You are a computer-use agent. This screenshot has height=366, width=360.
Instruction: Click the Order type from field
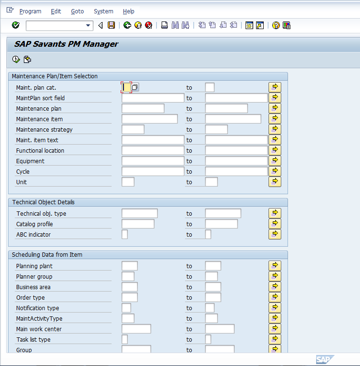point(130,297)
